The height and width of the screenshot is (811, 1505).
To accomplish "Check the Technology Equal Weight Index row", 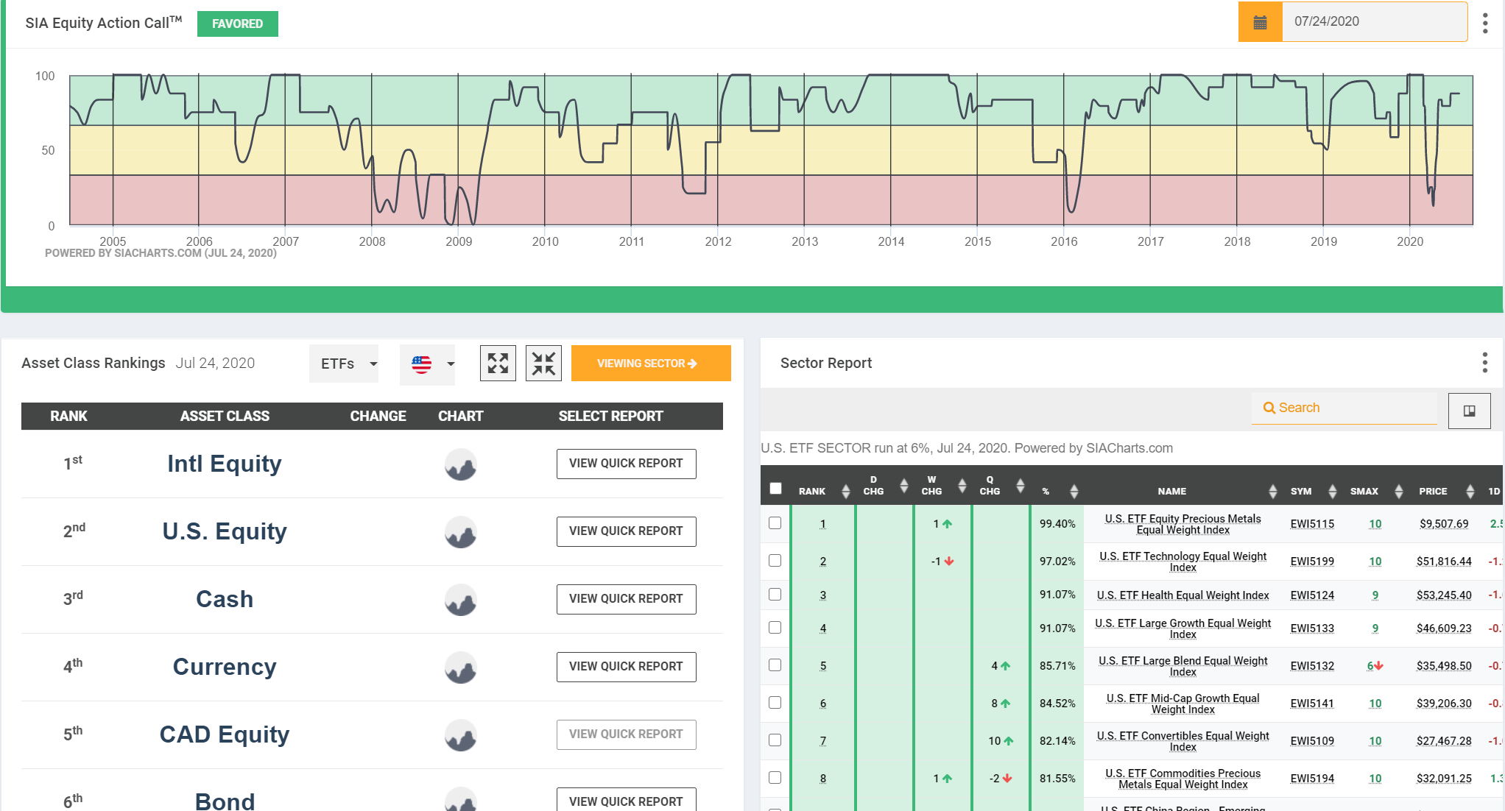I will pos(775,560).
